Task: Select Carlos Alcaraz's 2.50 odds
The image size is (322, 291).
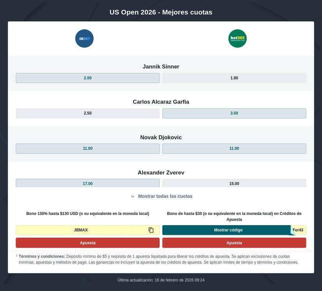Action: point(88,113)
